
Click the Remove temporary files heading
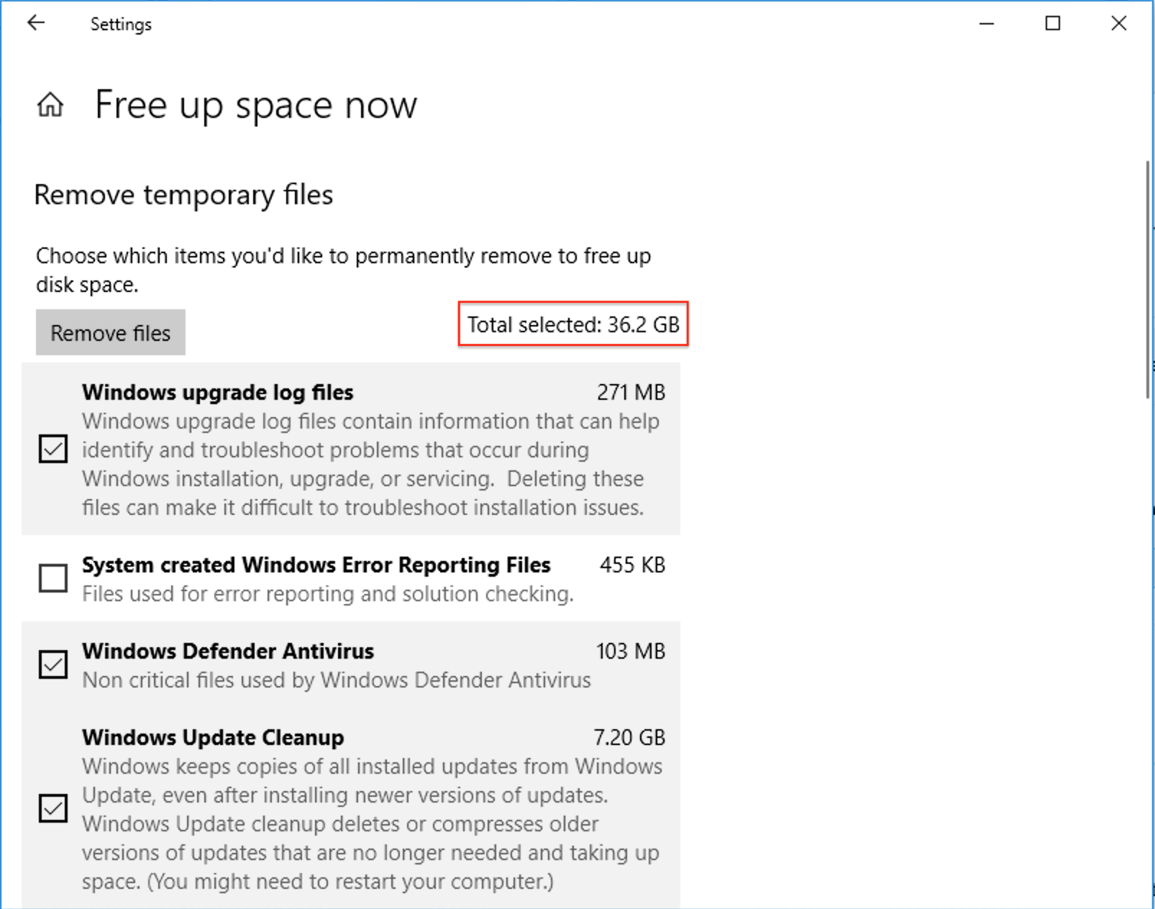[183, 195]
